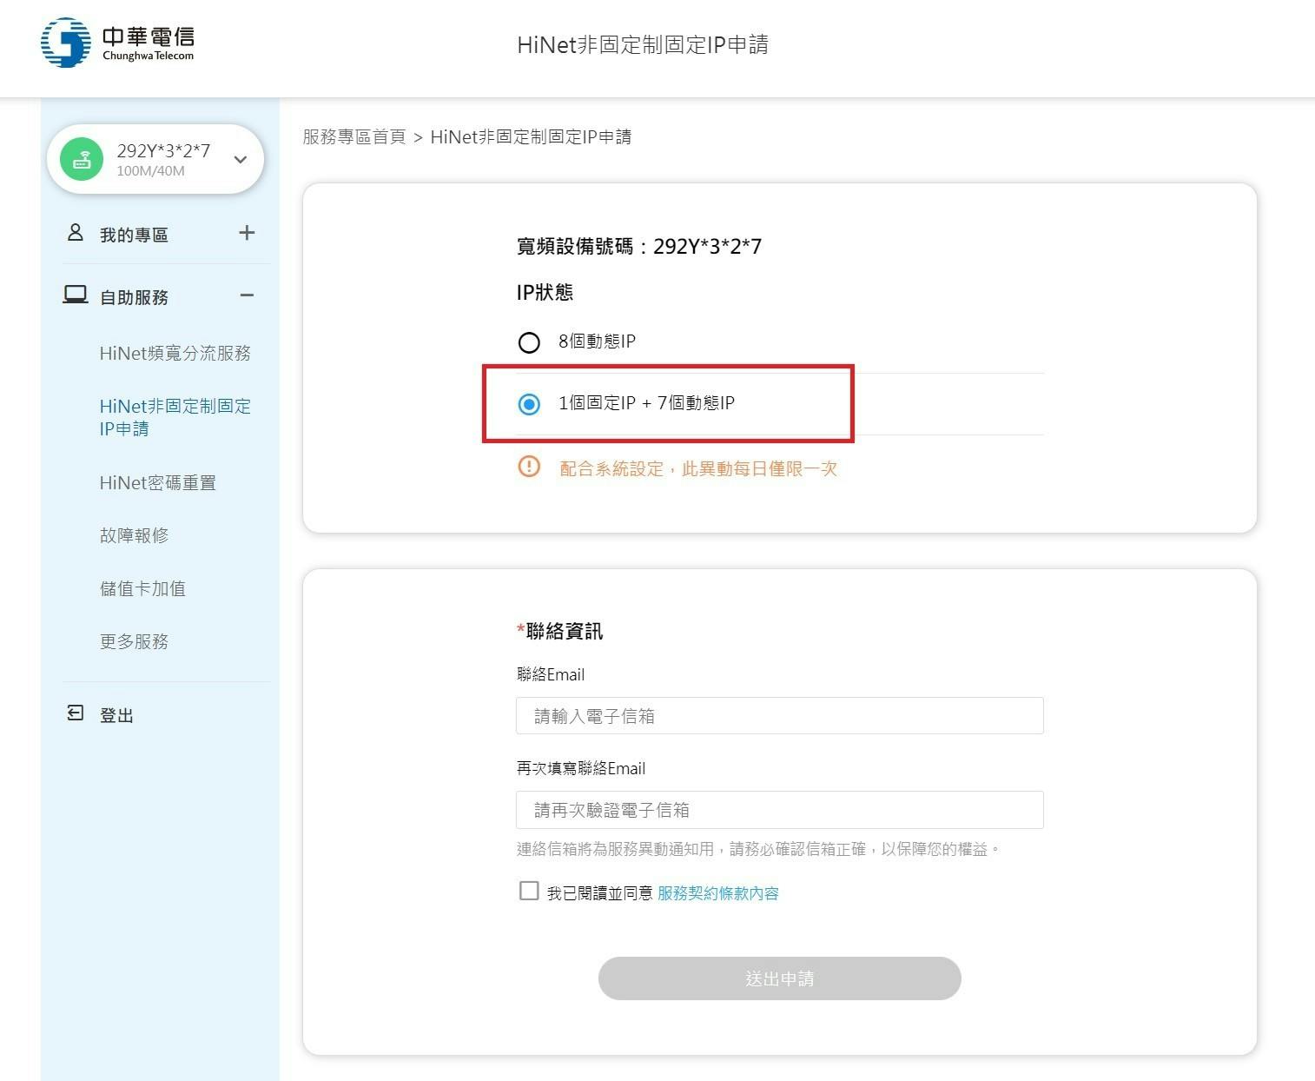
Task: Click 寬頻設備號碼 292Y*3*2*7 text
Action: click(639, 247)
